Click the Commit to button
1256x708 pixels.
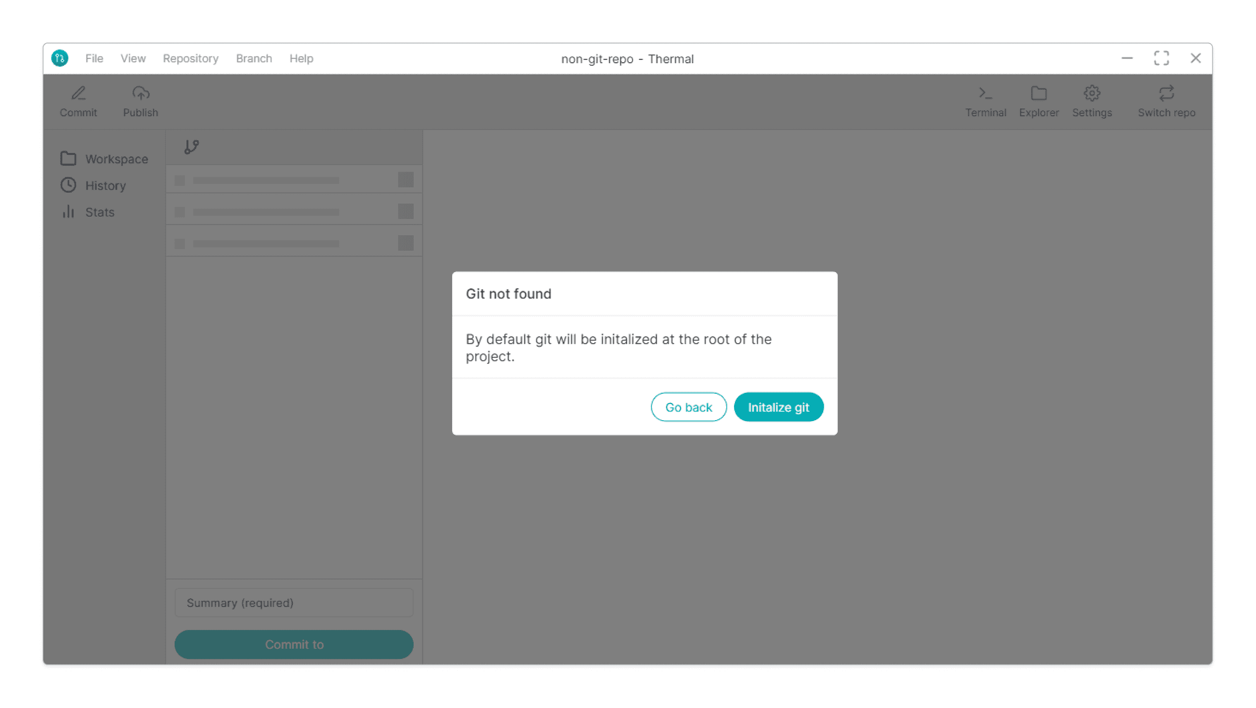point(294,644)
